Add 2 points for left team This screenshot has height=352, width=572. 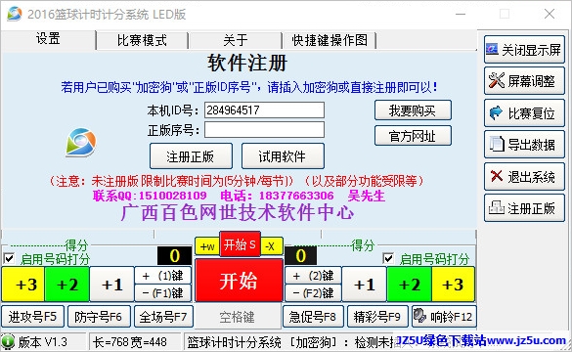(67, 285)
